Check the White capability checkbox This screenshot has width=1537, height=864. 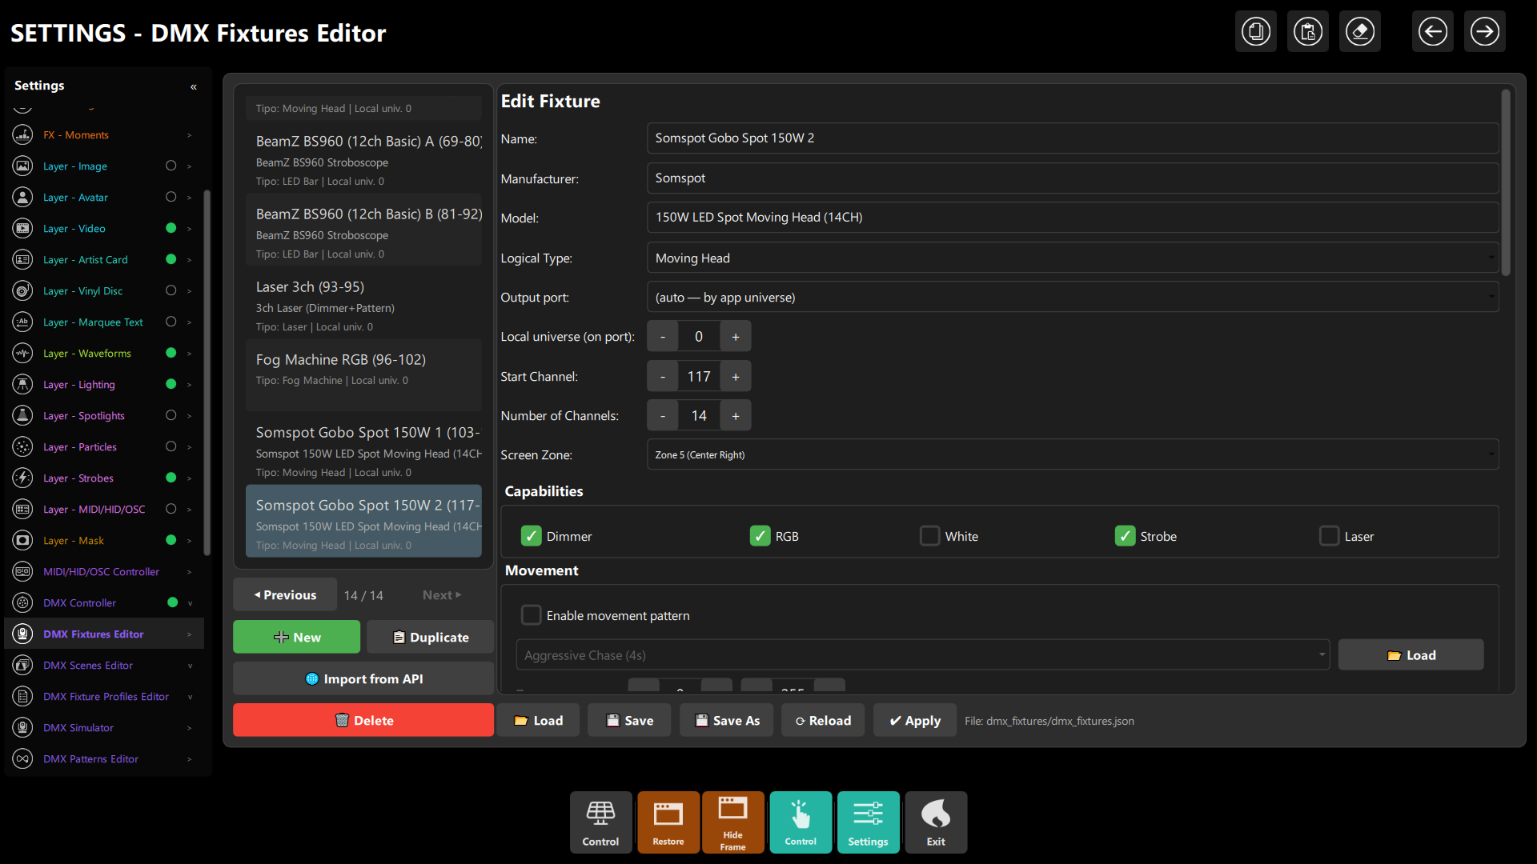pyautogui.click(x=929, y=536)
